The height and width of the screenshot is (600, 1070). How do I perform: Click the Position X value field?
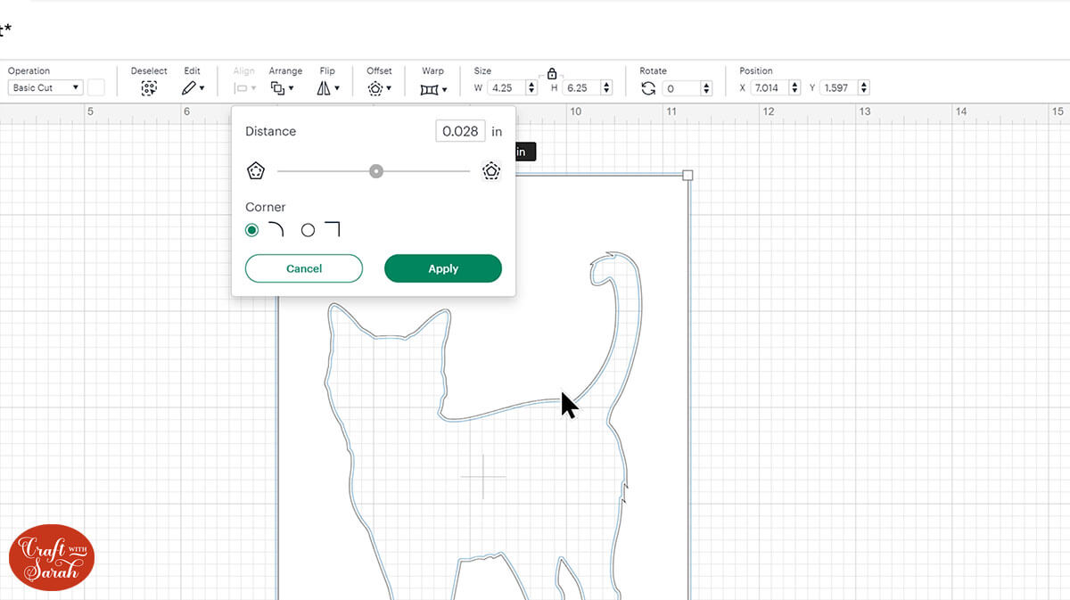pos(771,88)
